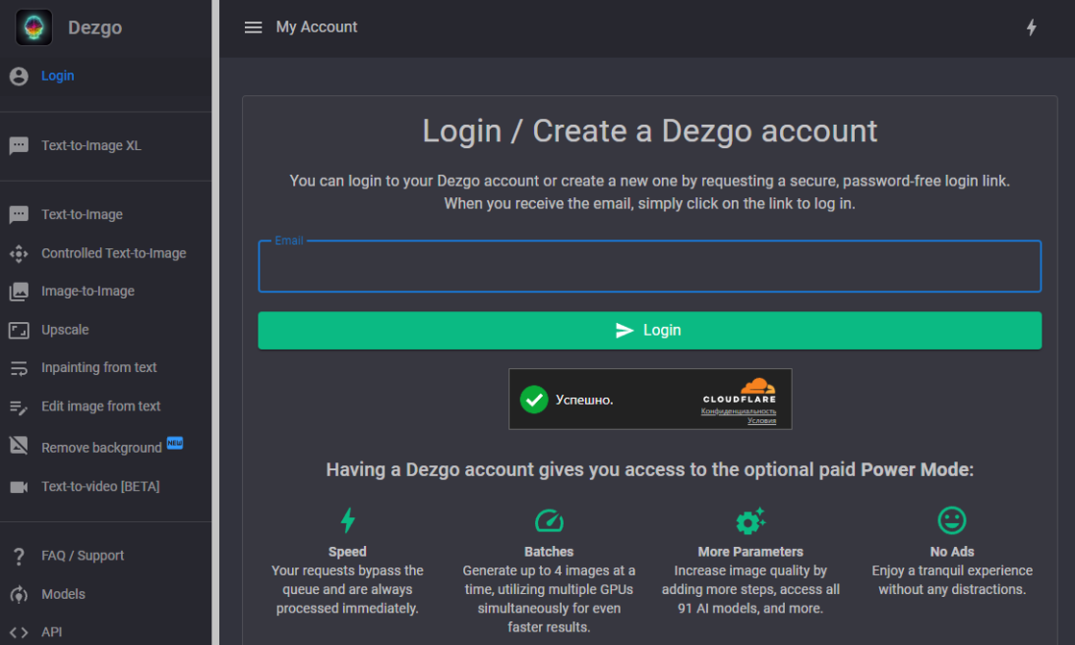Viewport: 1075px width, 645px height.
Task: Click the My Account header title
Action: click(317, 28)
